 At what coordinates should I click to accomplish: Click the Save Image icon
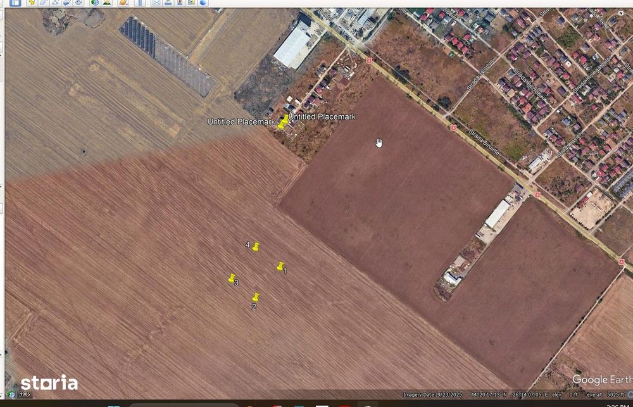click(x=180, y=3)
